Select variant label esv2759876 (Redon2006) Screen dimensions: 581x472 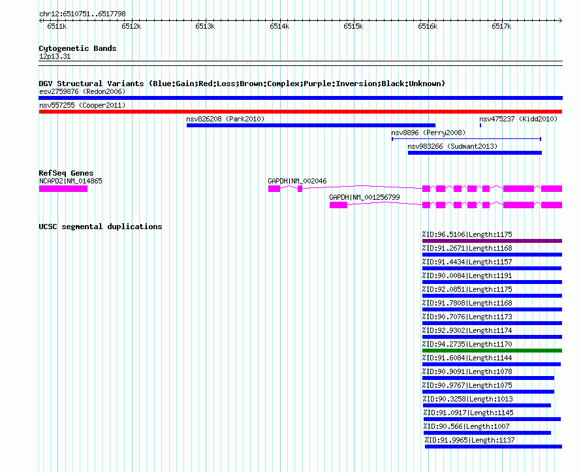pos(82,91)
